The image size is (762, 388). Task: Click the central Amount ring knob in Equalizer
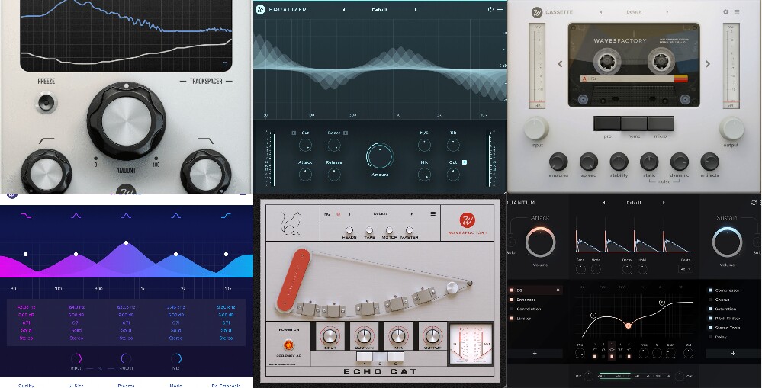[x=380, y=156]
